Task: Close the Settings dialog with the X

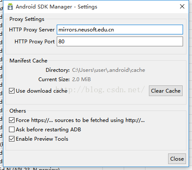Action: (182, 6)
